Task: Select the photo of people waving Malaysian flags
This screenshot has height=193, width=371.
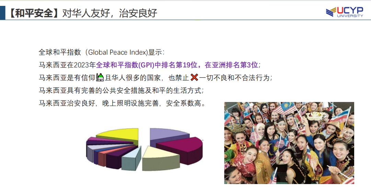Action: (289, 143)
